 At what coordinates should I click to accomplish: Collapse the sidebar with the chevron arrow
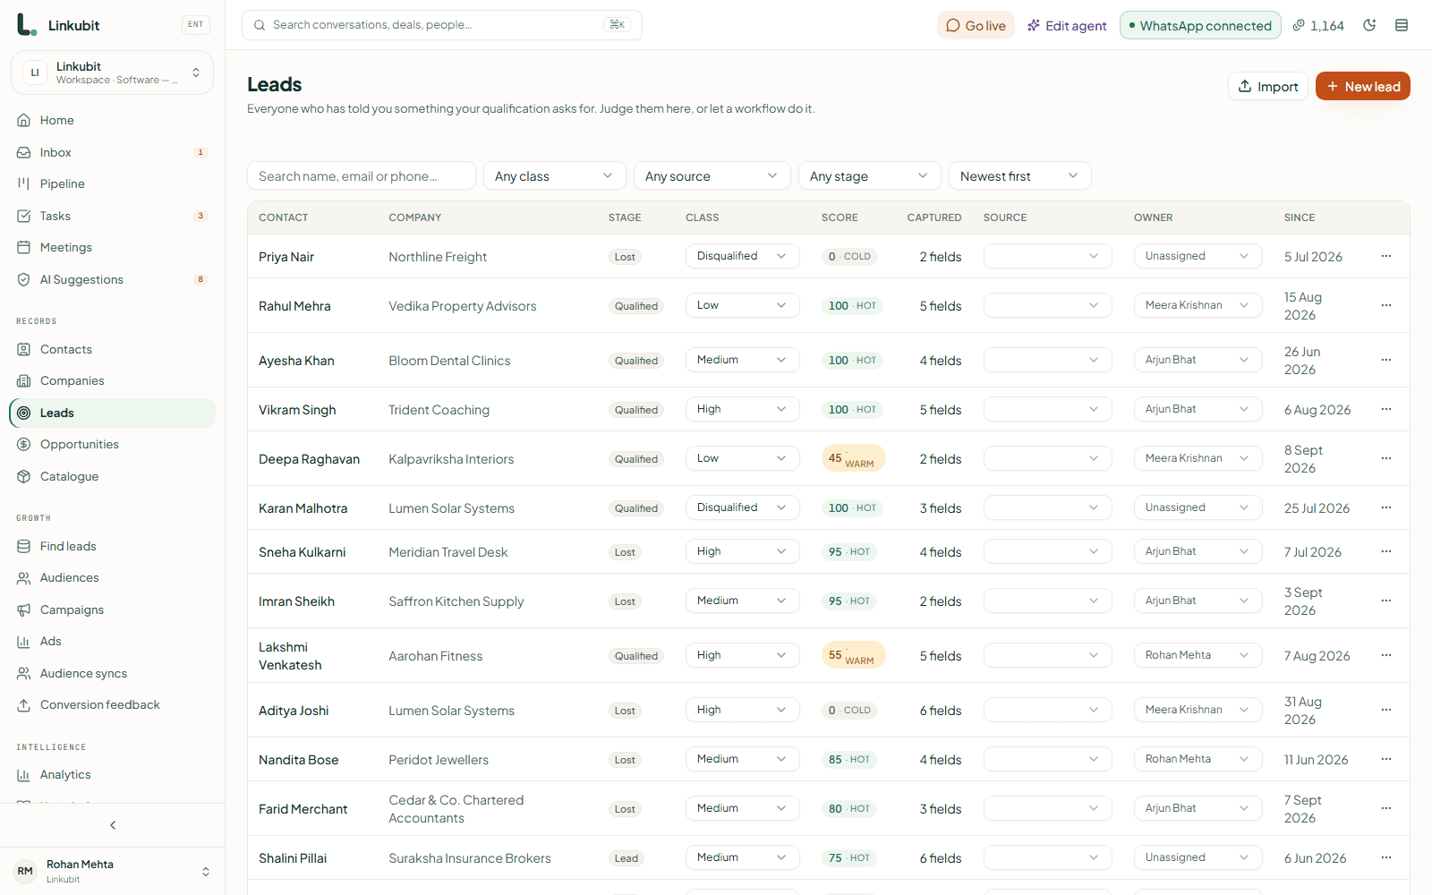(x=113, y=825)
